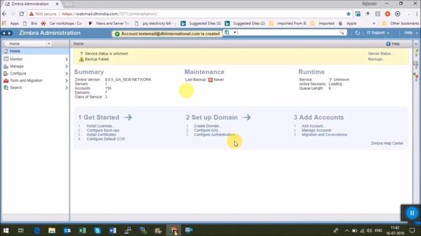Open Excel from the taskbar
Image resolution: width=421 pixels, height=236 pixels.
(82, 230)
